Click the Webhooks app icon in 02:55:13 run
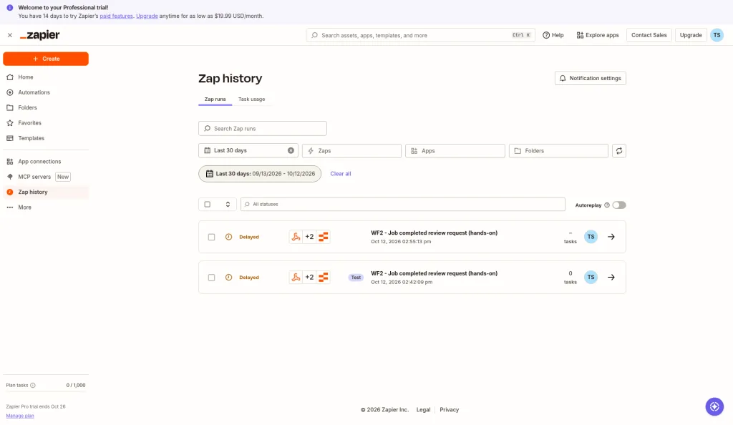This screenshot has height=425, width=733. [x=296, y=237]
